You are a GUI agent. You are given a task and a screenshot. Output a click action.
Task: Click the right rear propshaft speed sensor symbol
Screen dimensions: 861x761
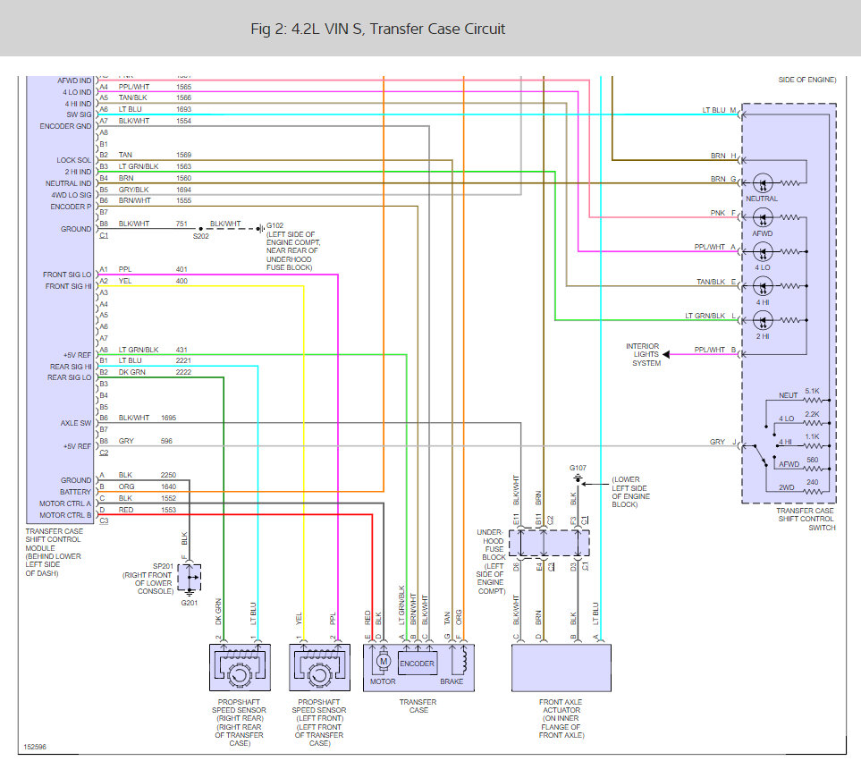[x=240, y=667]
